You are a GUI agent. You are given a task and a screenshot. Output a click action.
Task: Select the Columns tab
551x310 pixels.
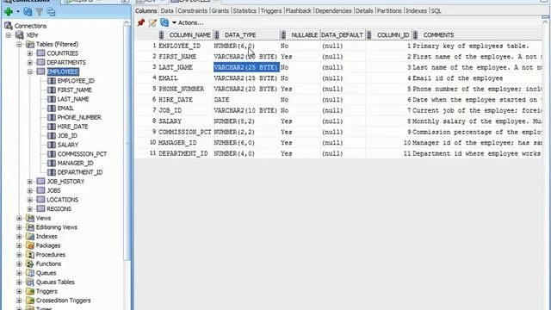tap(145, 11)
